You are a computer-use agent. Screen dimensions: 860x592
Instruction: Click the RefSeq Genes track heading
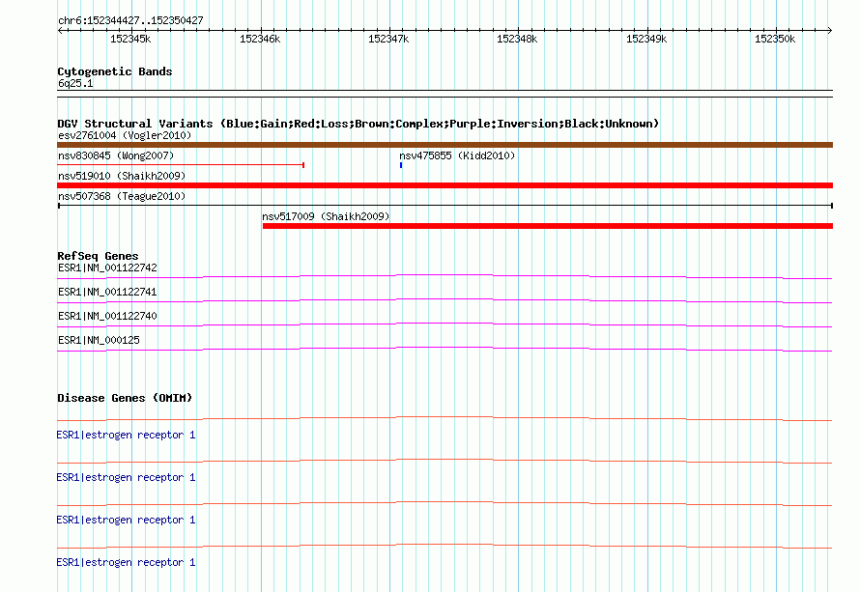[98, 256]
